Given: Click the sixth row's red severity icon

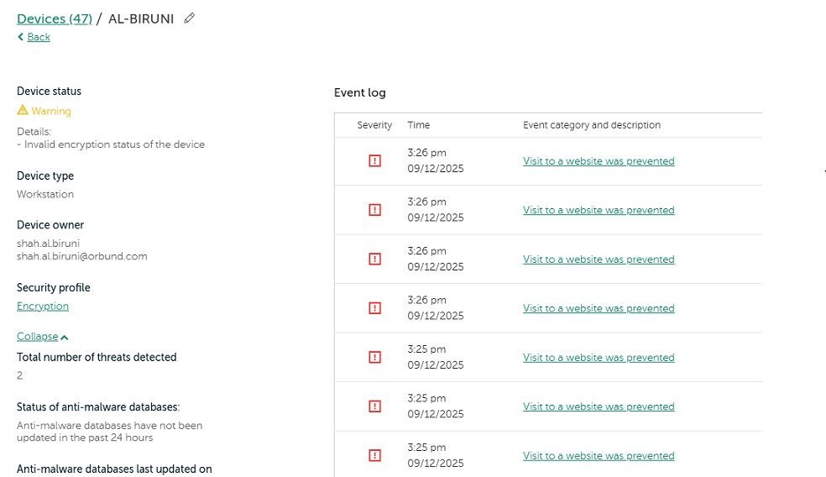Looking at the screenshot, I should tap(374, 406).
